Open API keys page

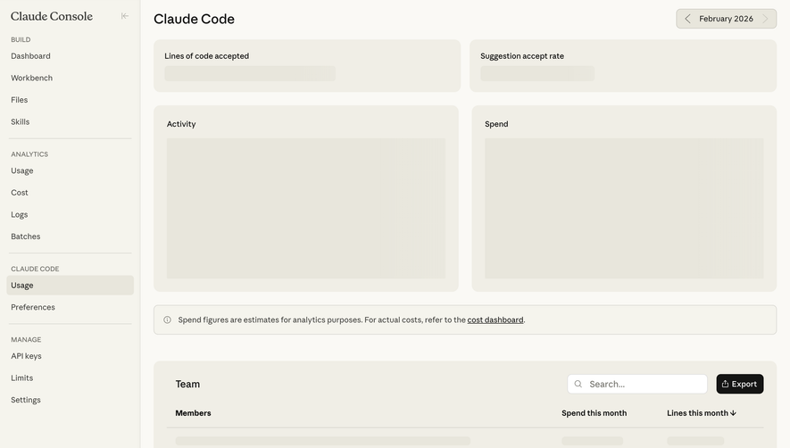tap(26, 356)
